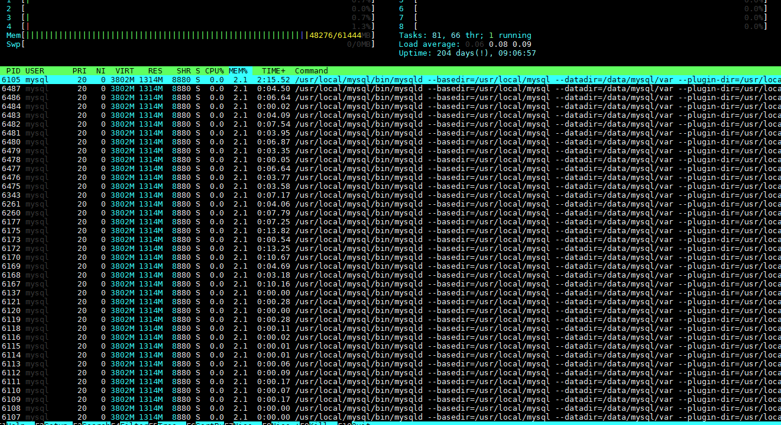
Task: Click the memory value 48276/61444
Action: click(335, 36)
